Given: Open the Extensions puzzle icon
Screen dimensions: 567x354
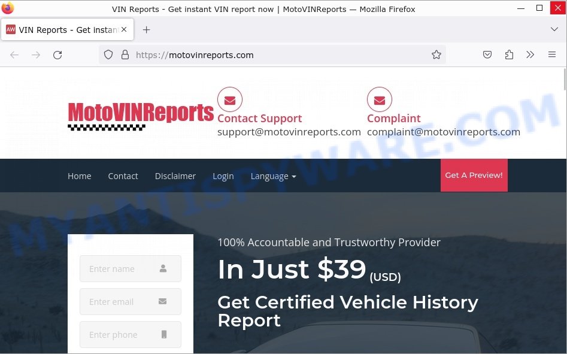Looking at the screenshot, I should [509, 55].
